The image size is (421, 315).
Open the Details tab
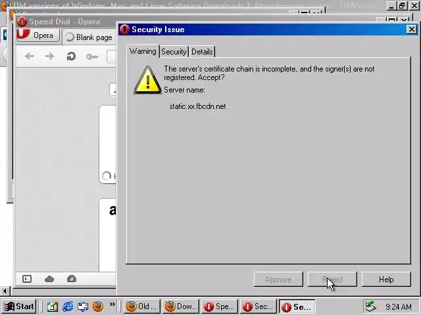click(202, 51)
